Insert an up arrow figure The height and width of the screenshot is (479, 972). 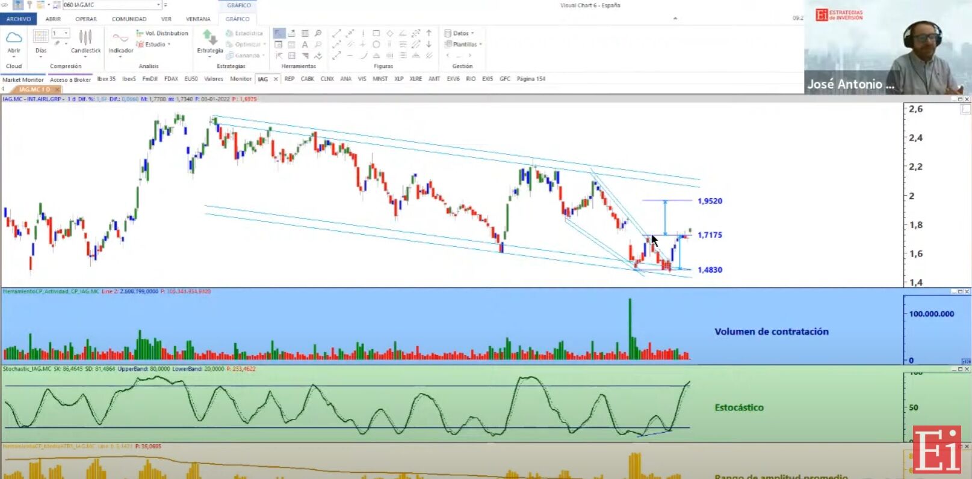click(429, 33)
